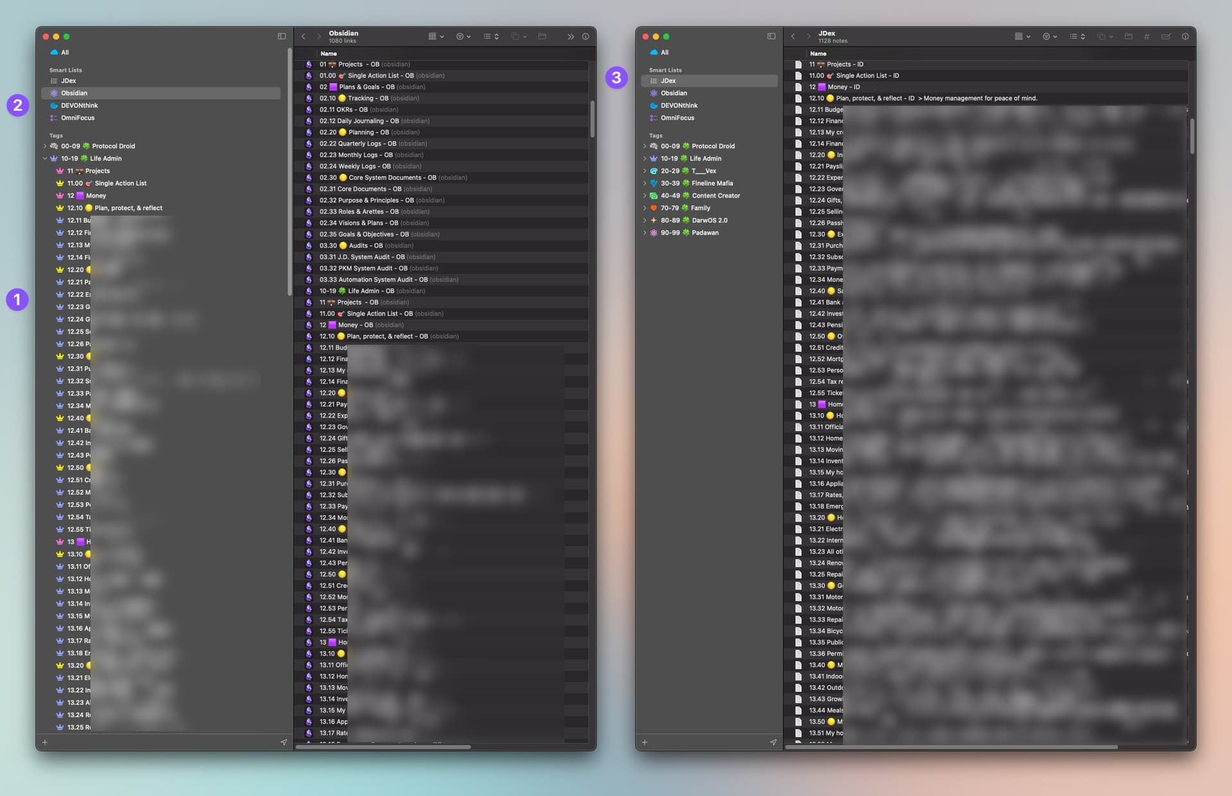
Task: Click the Name column header in JDex list
Action: coord(817,54)
